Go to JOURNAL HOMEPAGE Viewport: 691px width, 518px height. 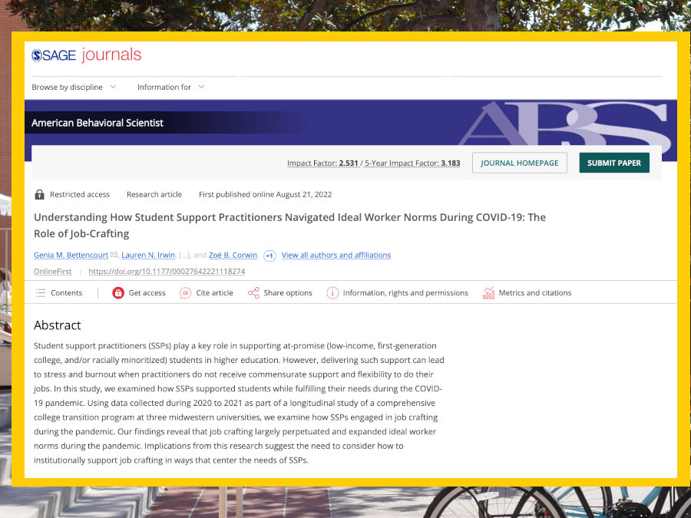point(520,163)
